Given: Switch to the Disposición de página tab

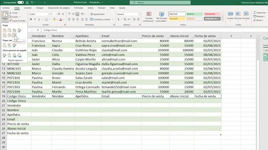Looking at the screenshot, I should point(59,8).
